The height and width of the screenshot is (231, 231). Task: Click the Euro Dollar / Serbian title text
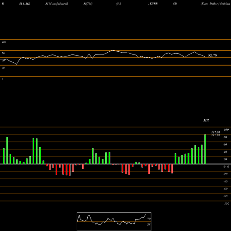pyautogui.click(x=215, y=4)
